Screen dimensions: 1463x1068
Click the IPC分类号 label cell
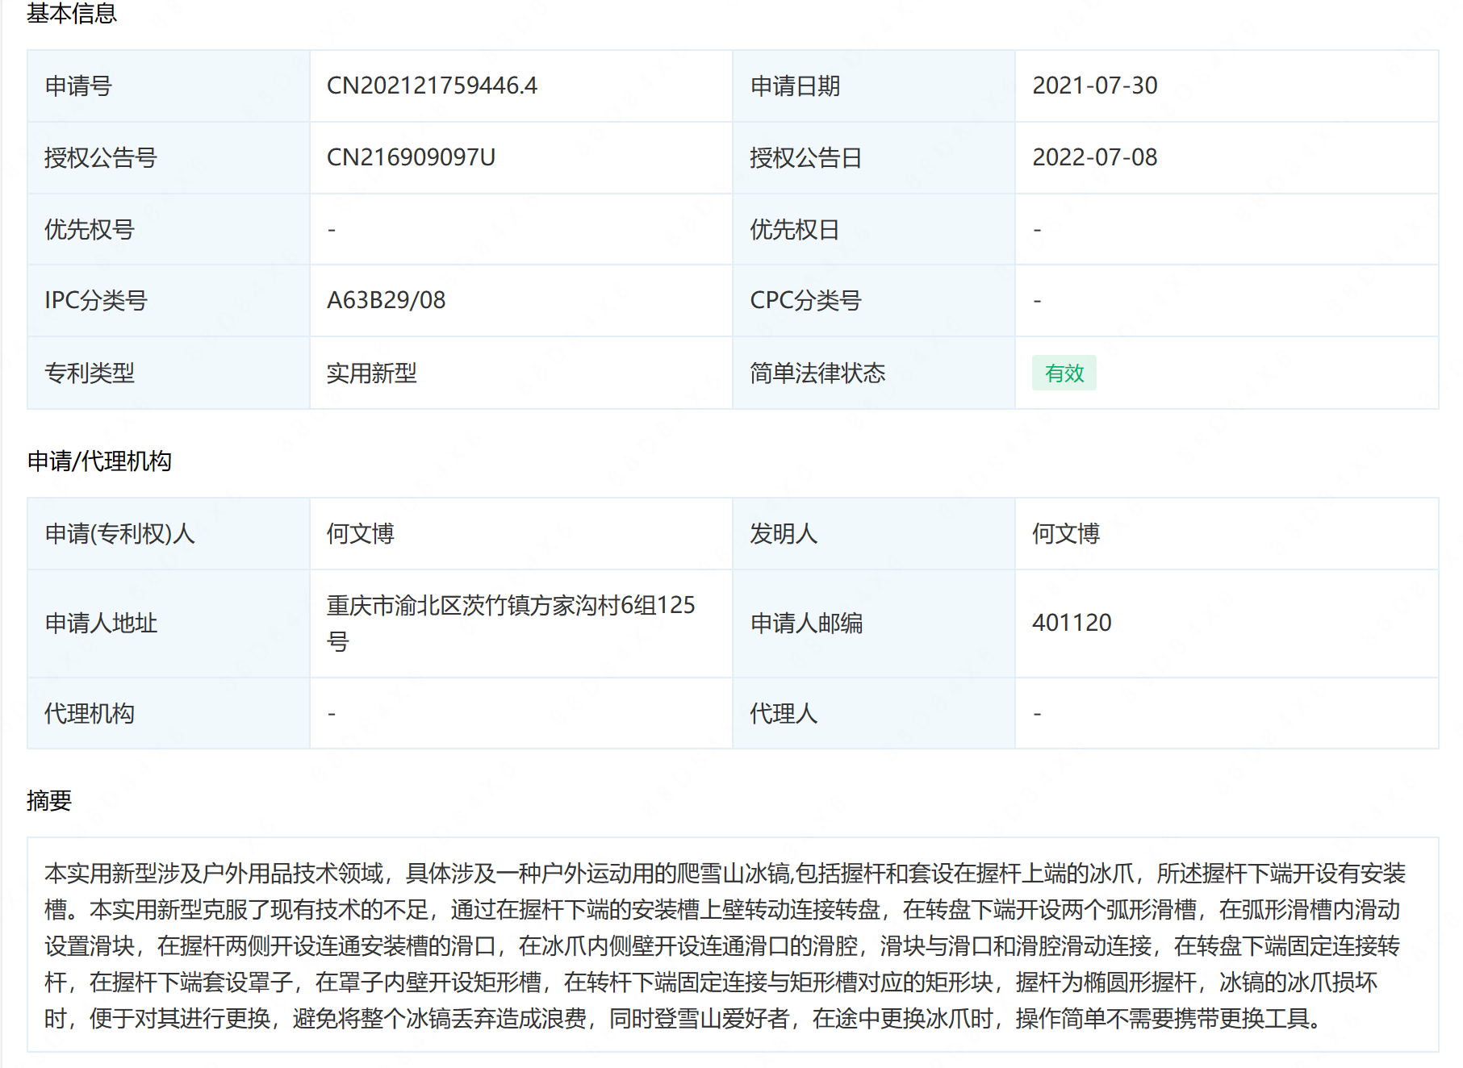[169, 301]
